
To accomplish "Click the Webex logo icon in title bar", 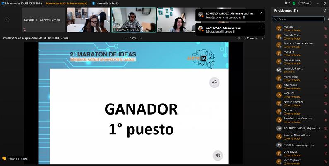I will (3, 3).
